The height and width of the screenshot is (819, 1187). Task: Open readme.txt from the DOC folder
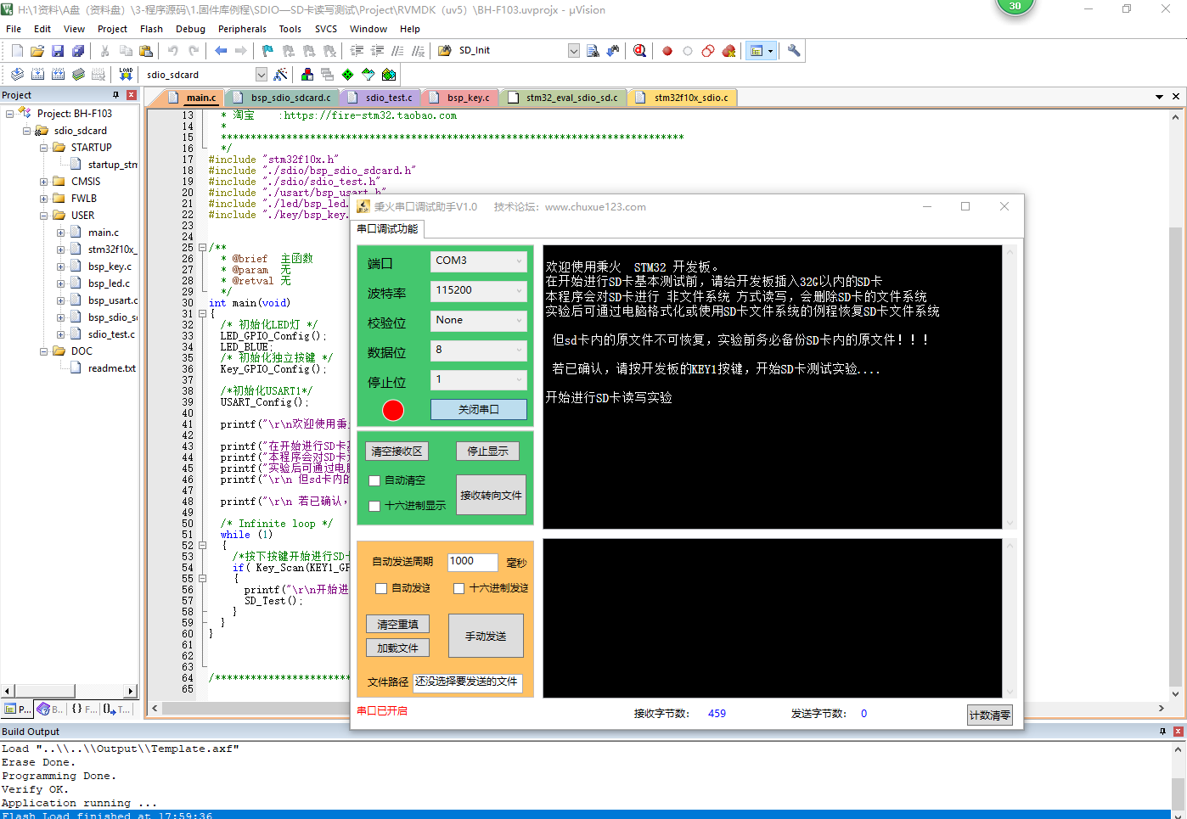click(111, 367)
